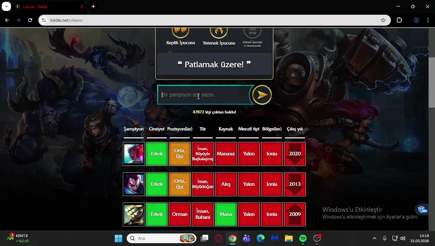Select the Yone champion portrait in first row

click(x=134, y=154)
